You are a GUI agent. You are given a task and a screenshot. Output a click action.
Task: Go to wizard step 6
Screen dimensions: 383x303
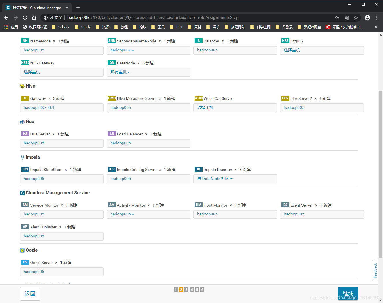(202, 290)
